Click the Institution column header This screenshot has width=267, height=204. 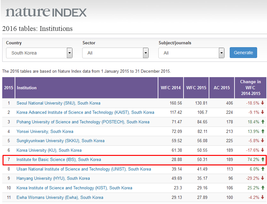(x=86, y=88)
